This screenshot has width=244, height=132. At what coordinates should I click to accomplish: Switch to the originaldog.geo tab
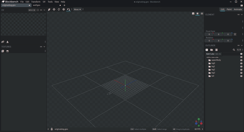(x=16, y=5)
